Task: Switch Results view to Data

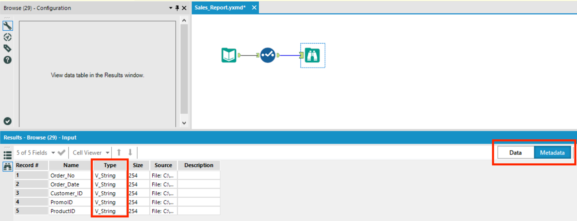Action: [x=515, y=152]
